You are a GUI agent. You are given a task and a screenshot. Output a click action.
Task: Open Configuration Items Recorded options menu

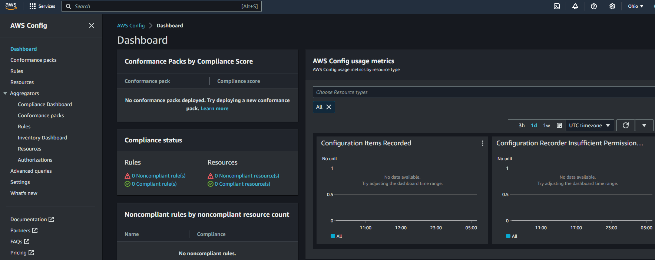click(x=482, y=143)
